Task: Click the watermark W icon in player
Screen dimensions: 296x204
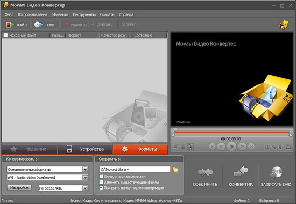Action: pos(288,147)
